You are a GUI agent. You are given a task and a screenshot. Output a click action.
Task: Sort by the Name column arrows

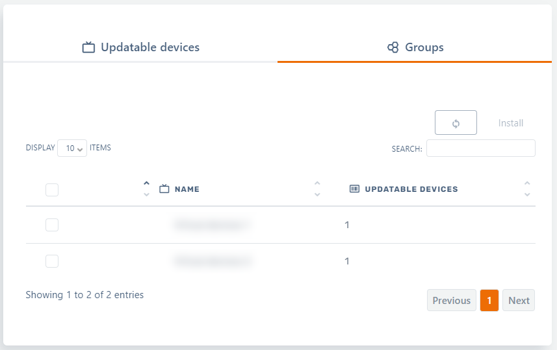317,189
